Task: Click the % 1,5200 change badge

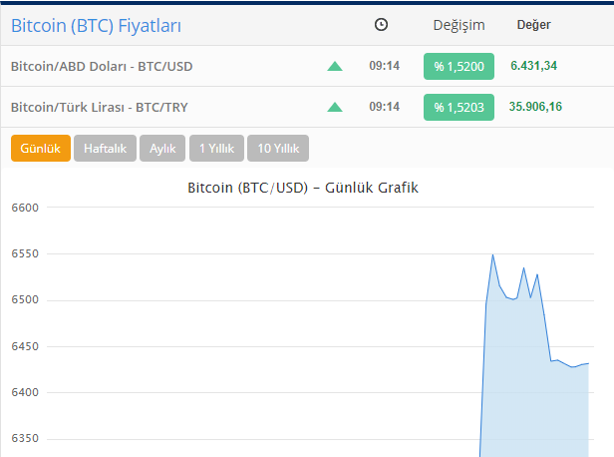Action: pos(459,66)
